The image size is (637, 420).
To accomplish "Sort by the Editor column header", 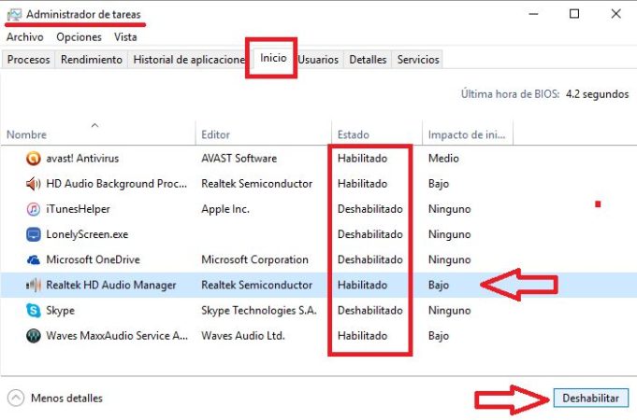I will [215, 134].
